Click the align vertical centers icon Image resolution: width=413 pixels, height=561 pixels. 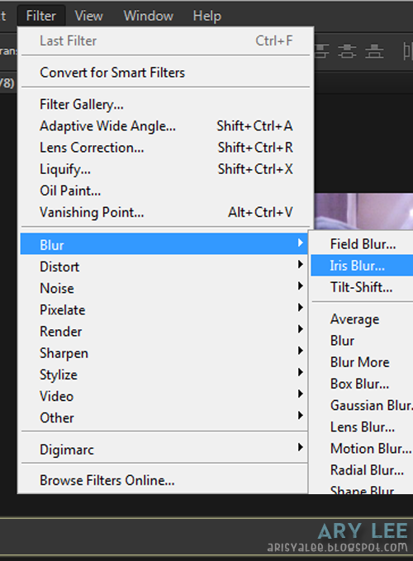347,51
